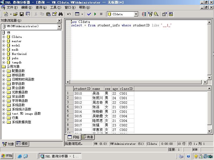Click the studentID column header
Screen dimensions: 214x160
(x=83, y=89)
